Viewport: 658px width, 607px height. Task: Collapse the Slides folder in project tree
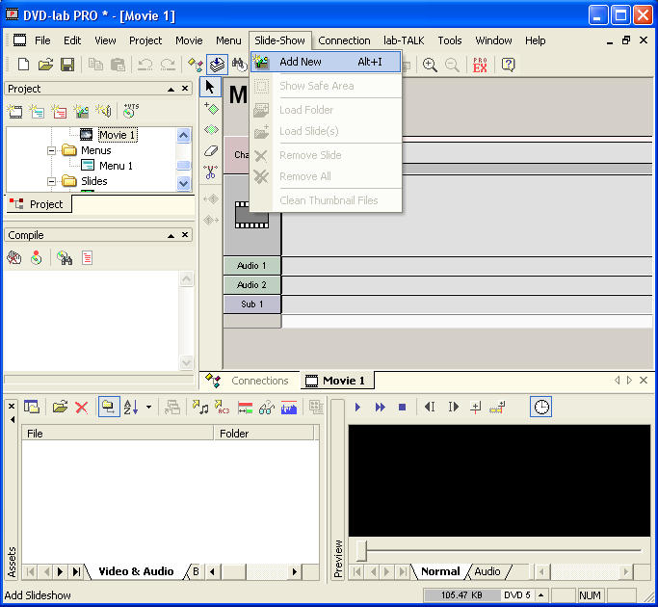point(51,181)
